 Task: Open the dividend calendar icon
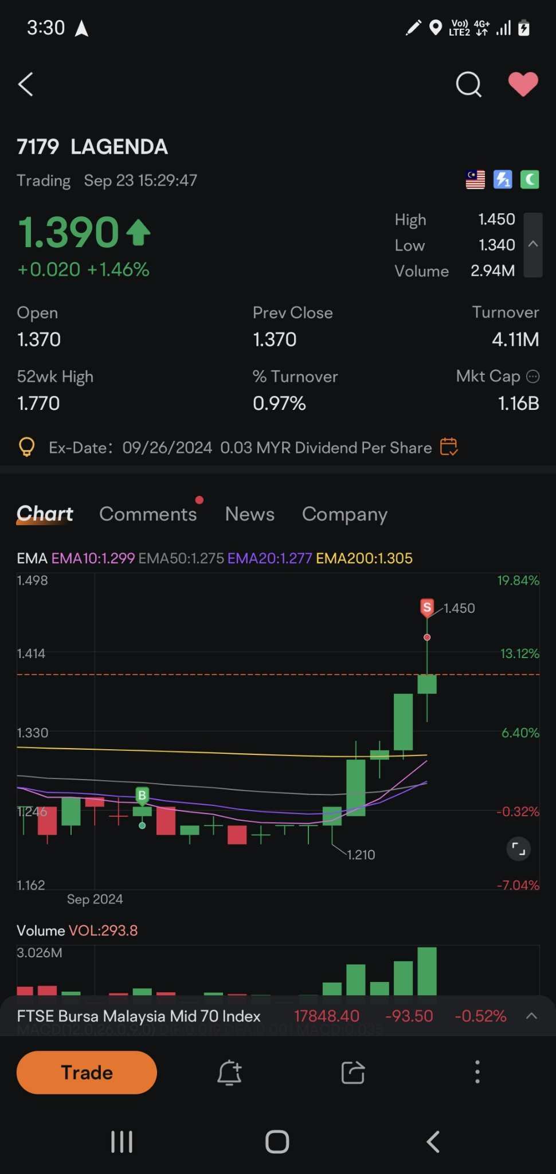449,447
